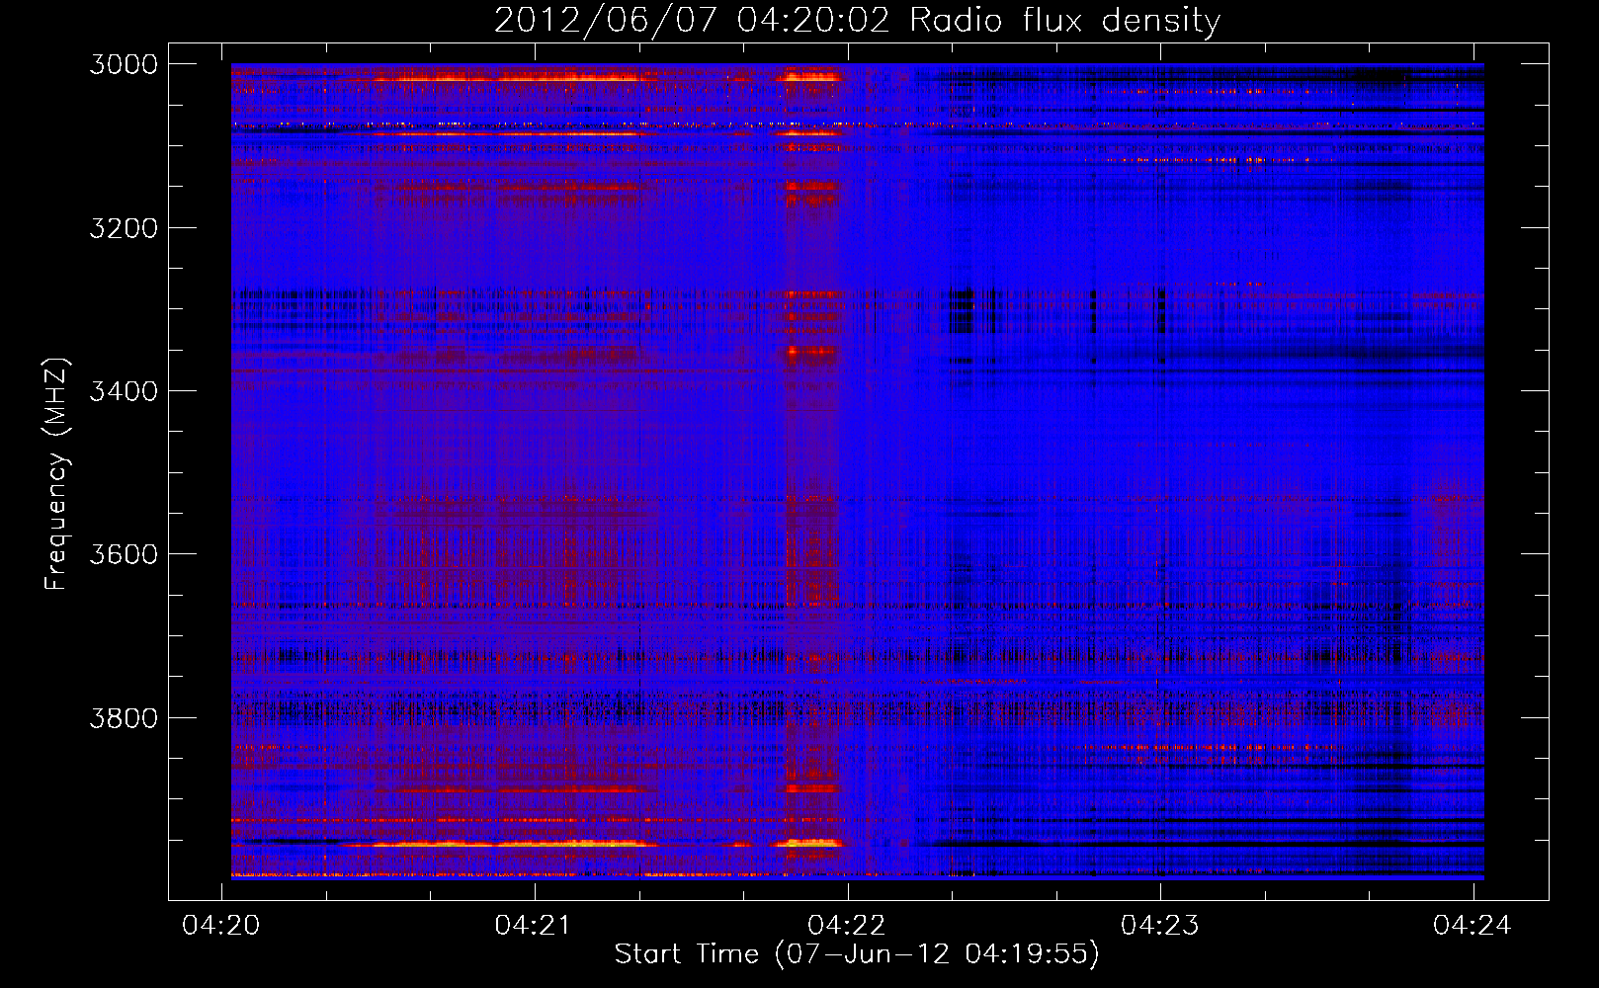Select the 'Frequency (MHZ)' y-axis label
Viewport: 1599px width, 988px height.
pos(57,474)
